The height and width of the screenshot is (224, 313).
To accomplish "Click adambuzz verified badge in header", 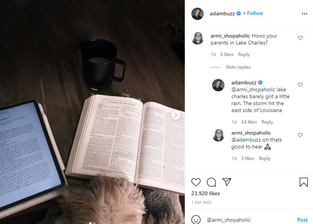I will 239,13.
